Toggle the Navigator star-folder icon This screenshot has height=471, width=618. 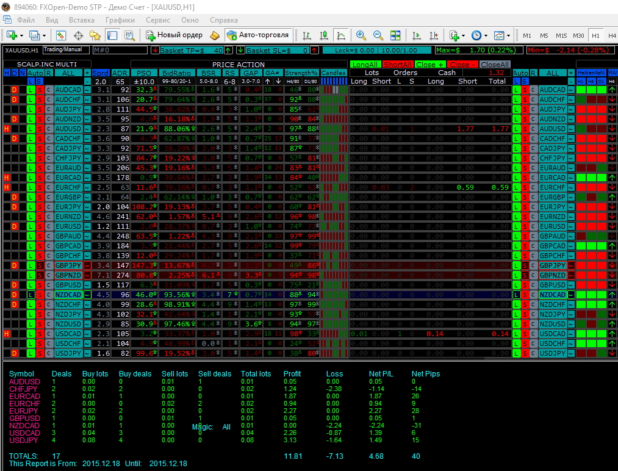(x=95, y=35)
